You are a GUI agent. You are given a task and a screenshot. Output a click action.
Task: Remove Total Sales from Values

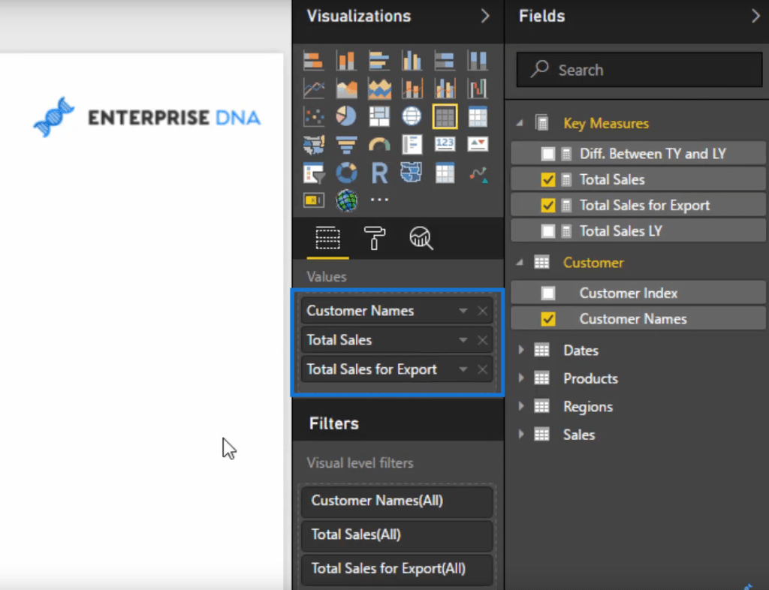click(x=483, y=340)
